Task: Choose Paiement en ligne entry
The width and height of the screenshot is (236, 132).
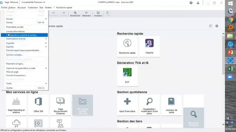Action: pos(25,64)
